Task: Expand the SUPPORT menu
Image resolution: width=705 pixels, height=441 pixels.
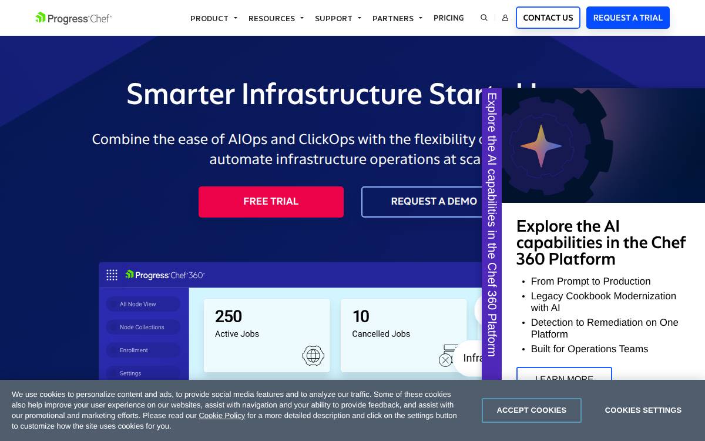Action: pyautogui.click(x=338, y=18)
